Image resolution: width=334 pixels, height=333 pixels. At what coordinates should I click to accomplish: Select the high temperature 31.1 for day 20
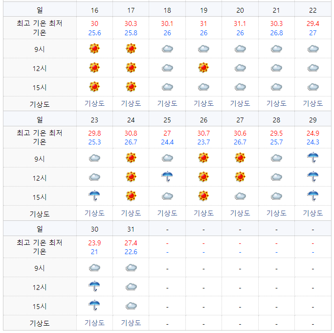240,24
